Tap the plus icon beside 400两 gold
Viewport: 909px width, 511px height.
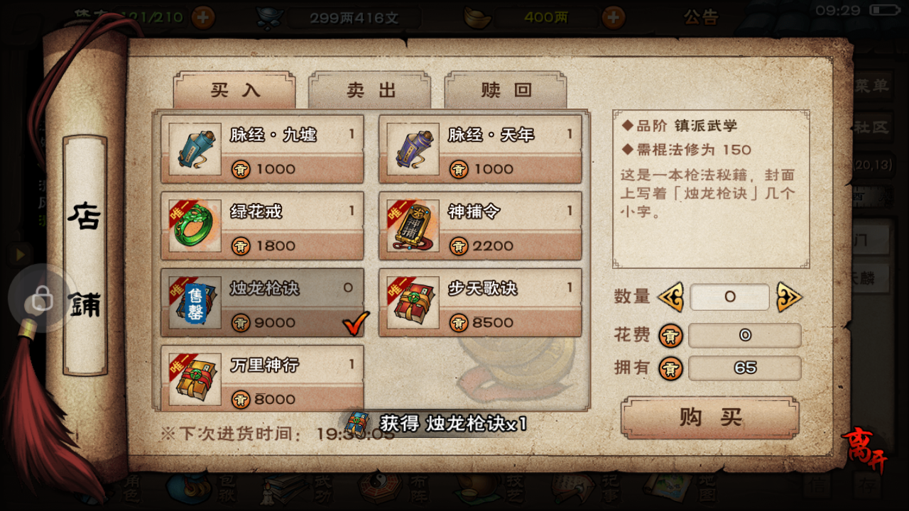[x=614, y=17]
